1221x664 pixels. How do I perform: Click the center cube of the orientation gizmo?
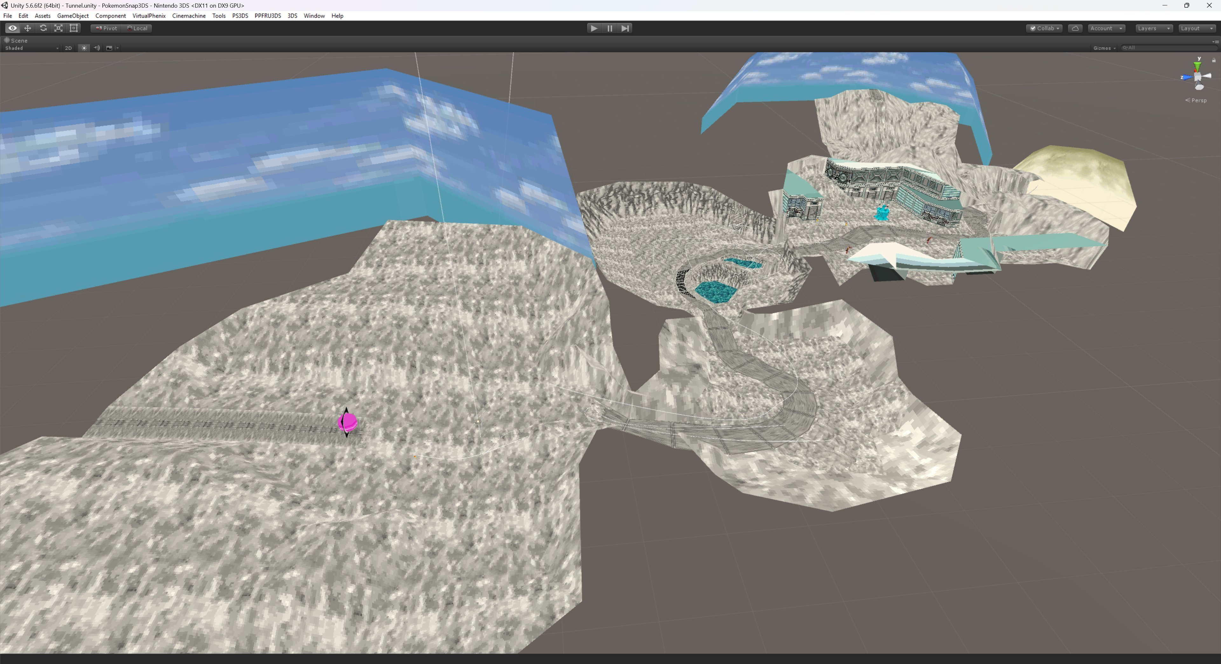pyautogui.click(x=1198, y=77)
